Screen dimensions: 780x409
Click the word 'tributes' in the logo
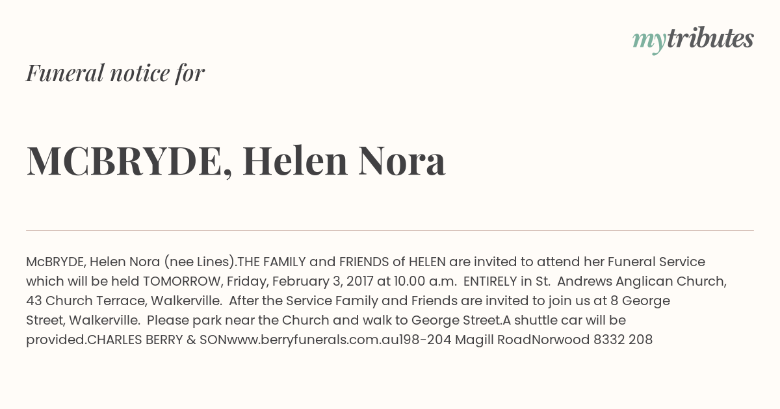tap(710, 38)
